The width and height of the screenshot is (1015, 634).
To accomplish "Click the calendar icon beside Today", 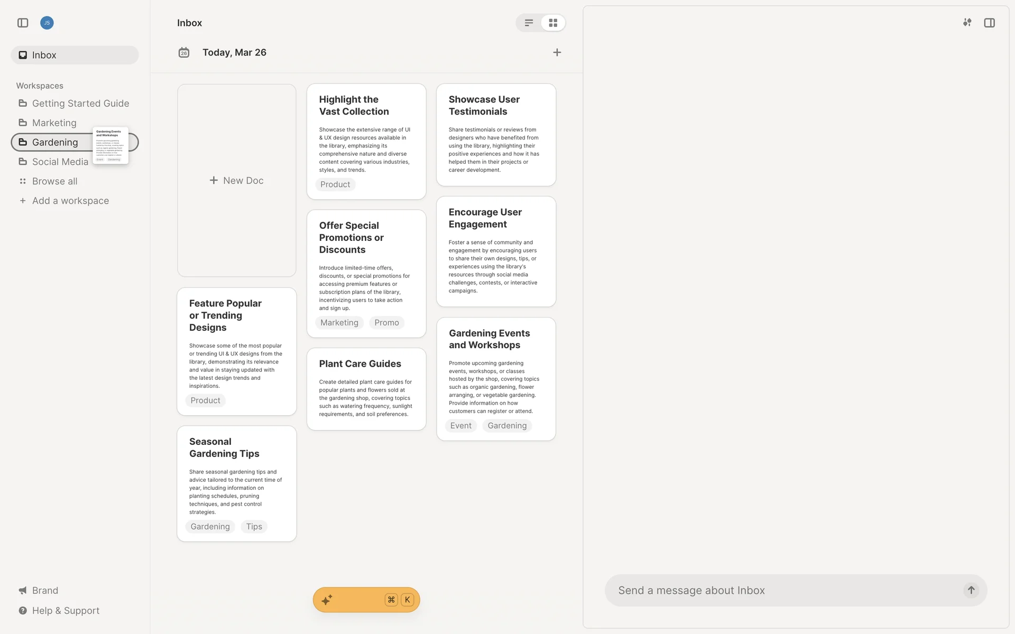I will click(x=184, y=52).
